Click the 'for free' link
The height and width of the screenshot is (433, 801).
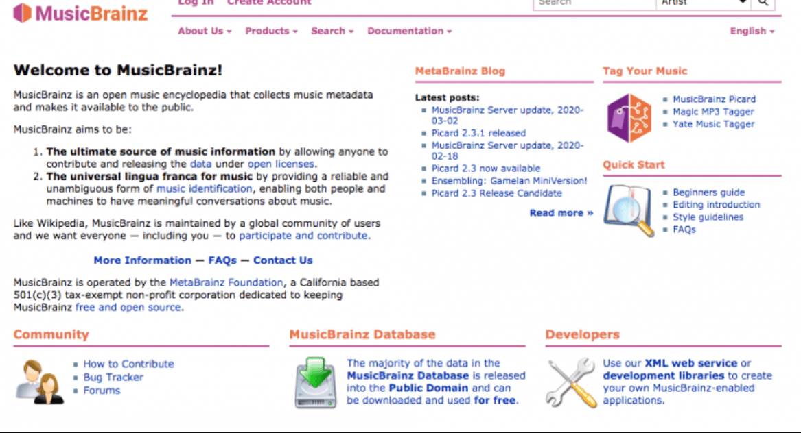(494, 400)
